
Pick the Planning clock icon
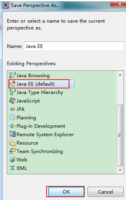point(12,117)
